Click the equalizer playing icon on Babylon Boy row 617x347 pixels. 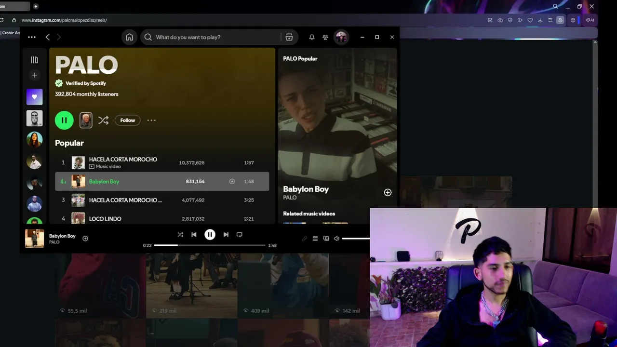63,181
